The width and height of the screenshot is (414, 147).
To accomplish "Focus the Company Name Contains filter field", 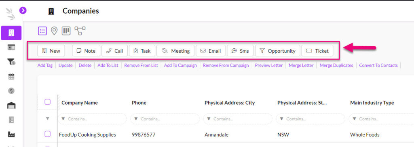I will click(x=92, y=119).
